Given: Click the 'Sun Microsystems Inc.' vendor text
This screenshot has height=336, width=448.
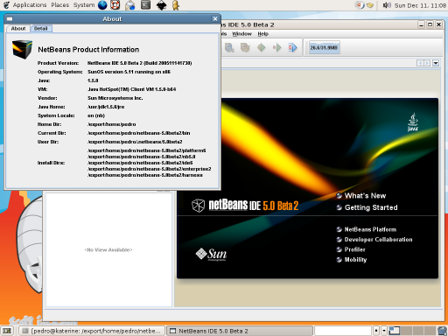Looking at the screenshot, I should point(115,98).
